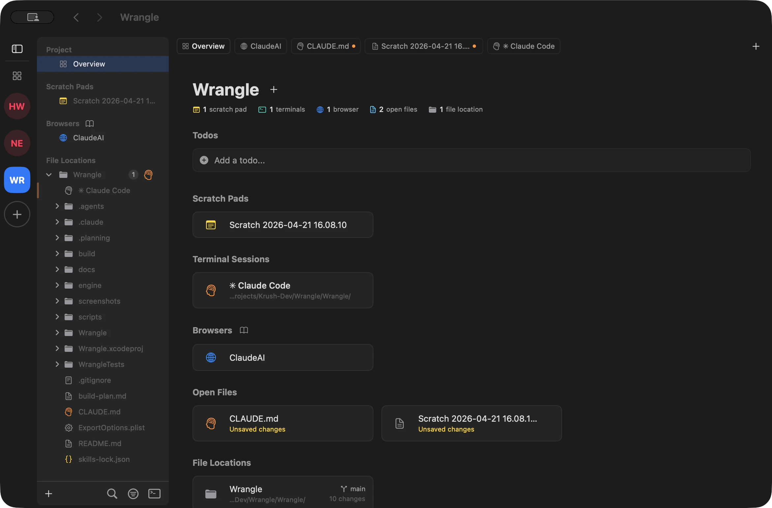Click the filter icon next to search

[x=133, y=493]
